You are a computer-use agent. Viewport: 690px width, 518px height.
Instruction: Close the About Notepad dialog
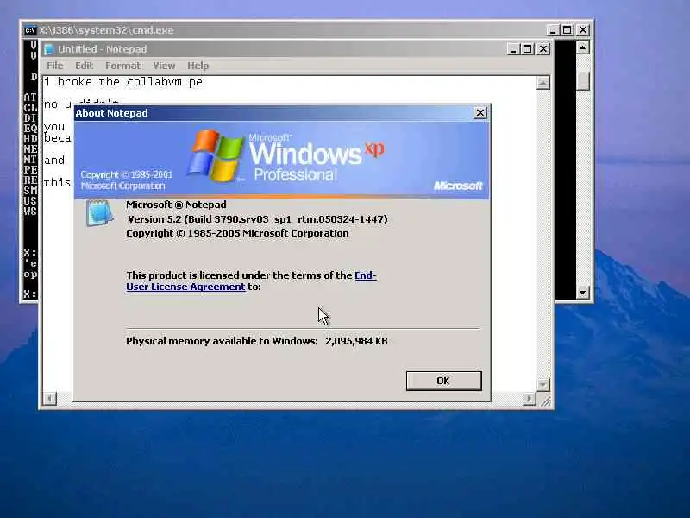coord(480,113)
